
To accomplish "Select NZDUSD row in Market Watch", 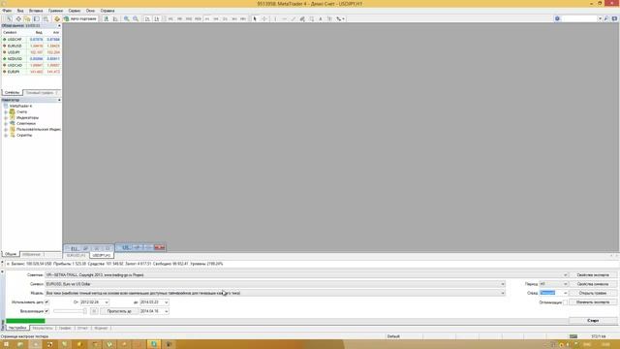I will [31, 58].
